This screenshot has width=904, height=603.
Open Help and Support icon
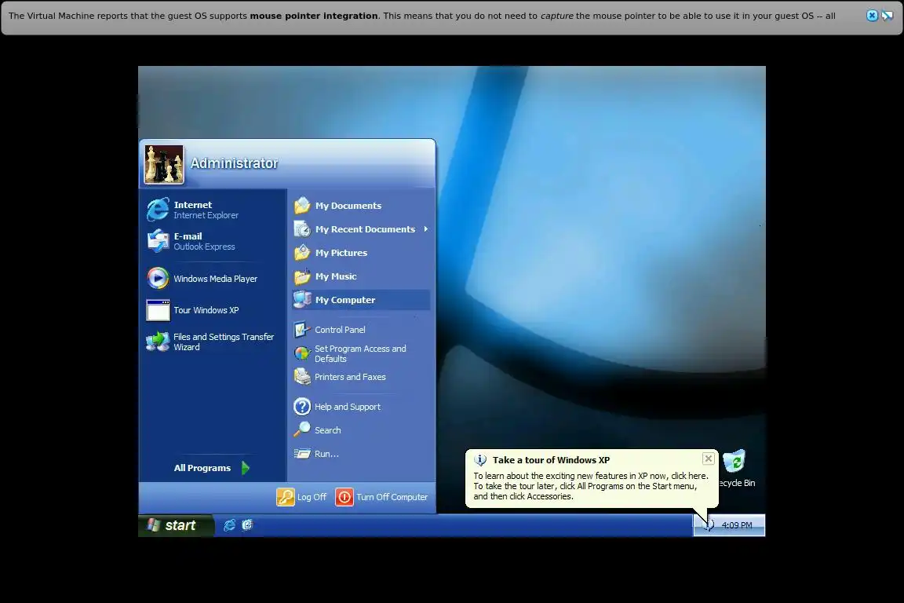302,406
